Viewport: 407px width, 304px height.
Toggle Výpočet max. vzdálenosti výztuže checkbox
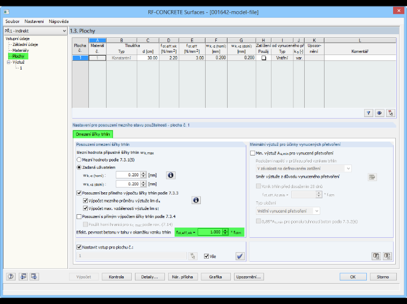[x=85, y=208]
